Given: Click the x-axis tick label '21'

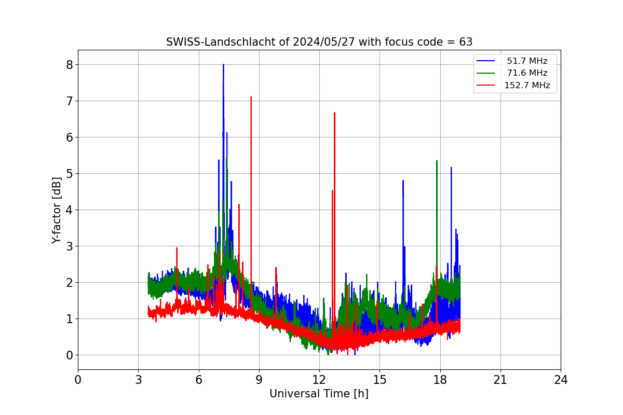Looking at the screenshot, I should (500, 380).
